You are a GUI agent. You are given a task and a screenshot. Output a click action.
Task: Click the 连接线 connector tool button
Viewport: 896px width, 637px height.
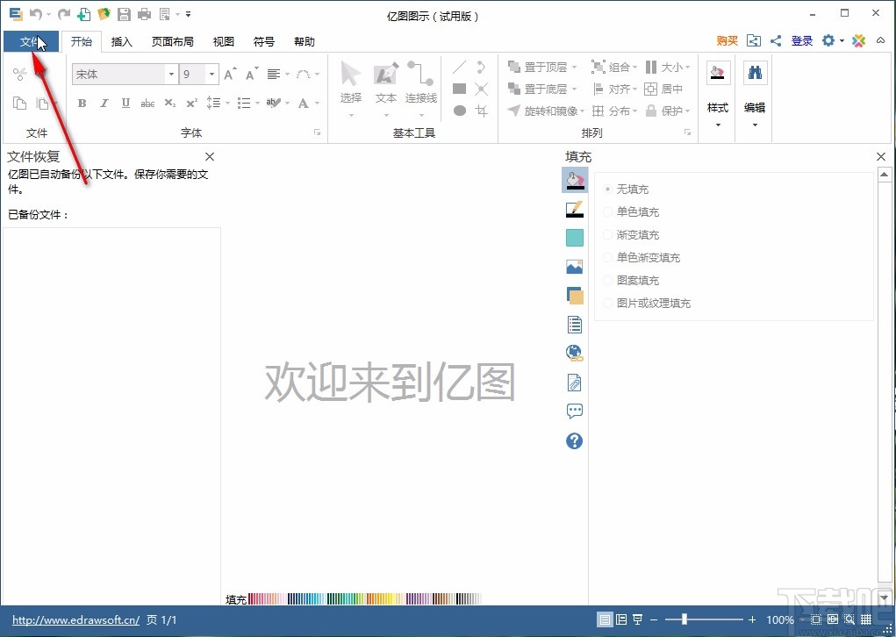tap(421, 89)
